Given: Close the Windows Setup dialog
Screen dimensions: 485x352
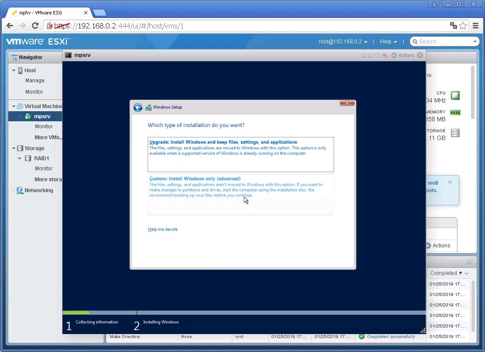Looking at the screenshot, I should pos(347,102).
